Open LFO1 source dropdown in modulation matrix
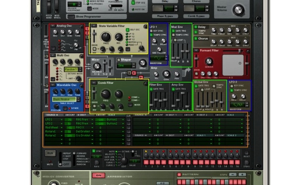Image resolution: width=302 pixels, height=185 pixels. point(60,119)
